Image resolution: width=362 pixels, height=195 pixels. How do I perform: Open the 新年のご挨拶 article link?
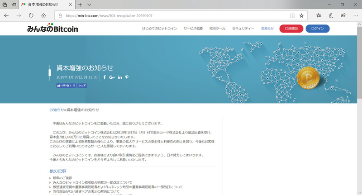pos(62,178)
